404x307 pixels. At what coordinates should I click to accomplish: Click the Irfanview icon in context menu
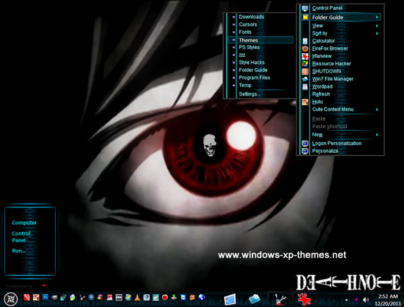click(x=305, y=56)
